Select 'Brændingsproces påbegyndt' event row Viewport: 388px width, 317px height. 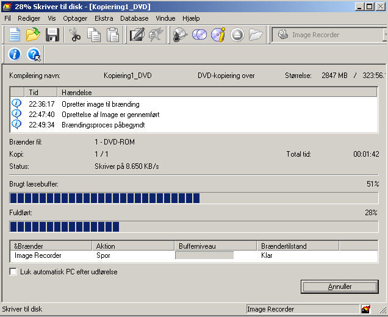(x=194, y=124)
